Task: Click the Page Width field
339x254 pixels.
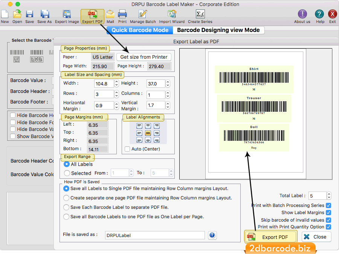Action: [103, 66]
